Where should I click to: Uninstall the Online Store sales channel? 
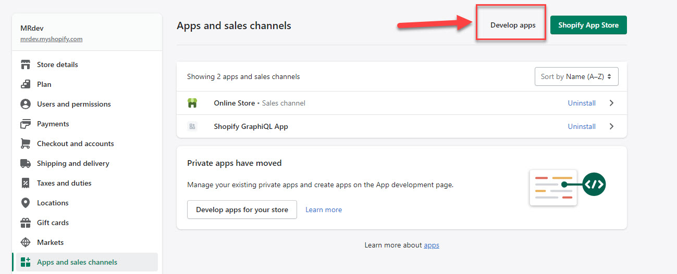[x=582, y=103]
